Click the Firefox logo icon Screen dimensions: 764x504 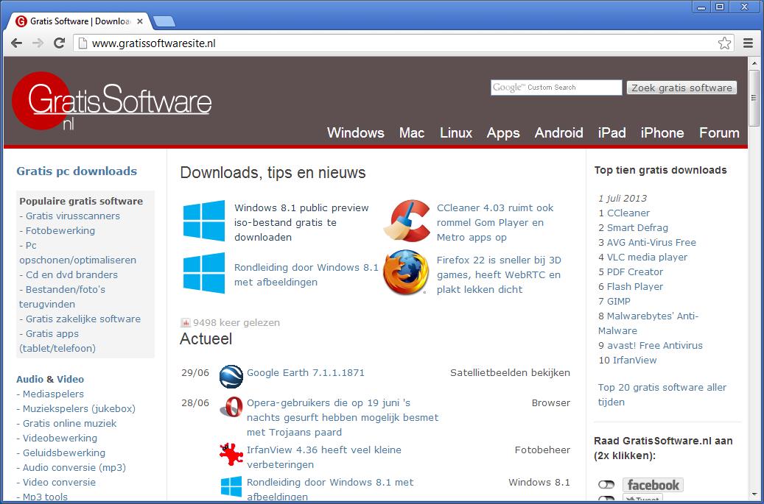tap(406, 272)
